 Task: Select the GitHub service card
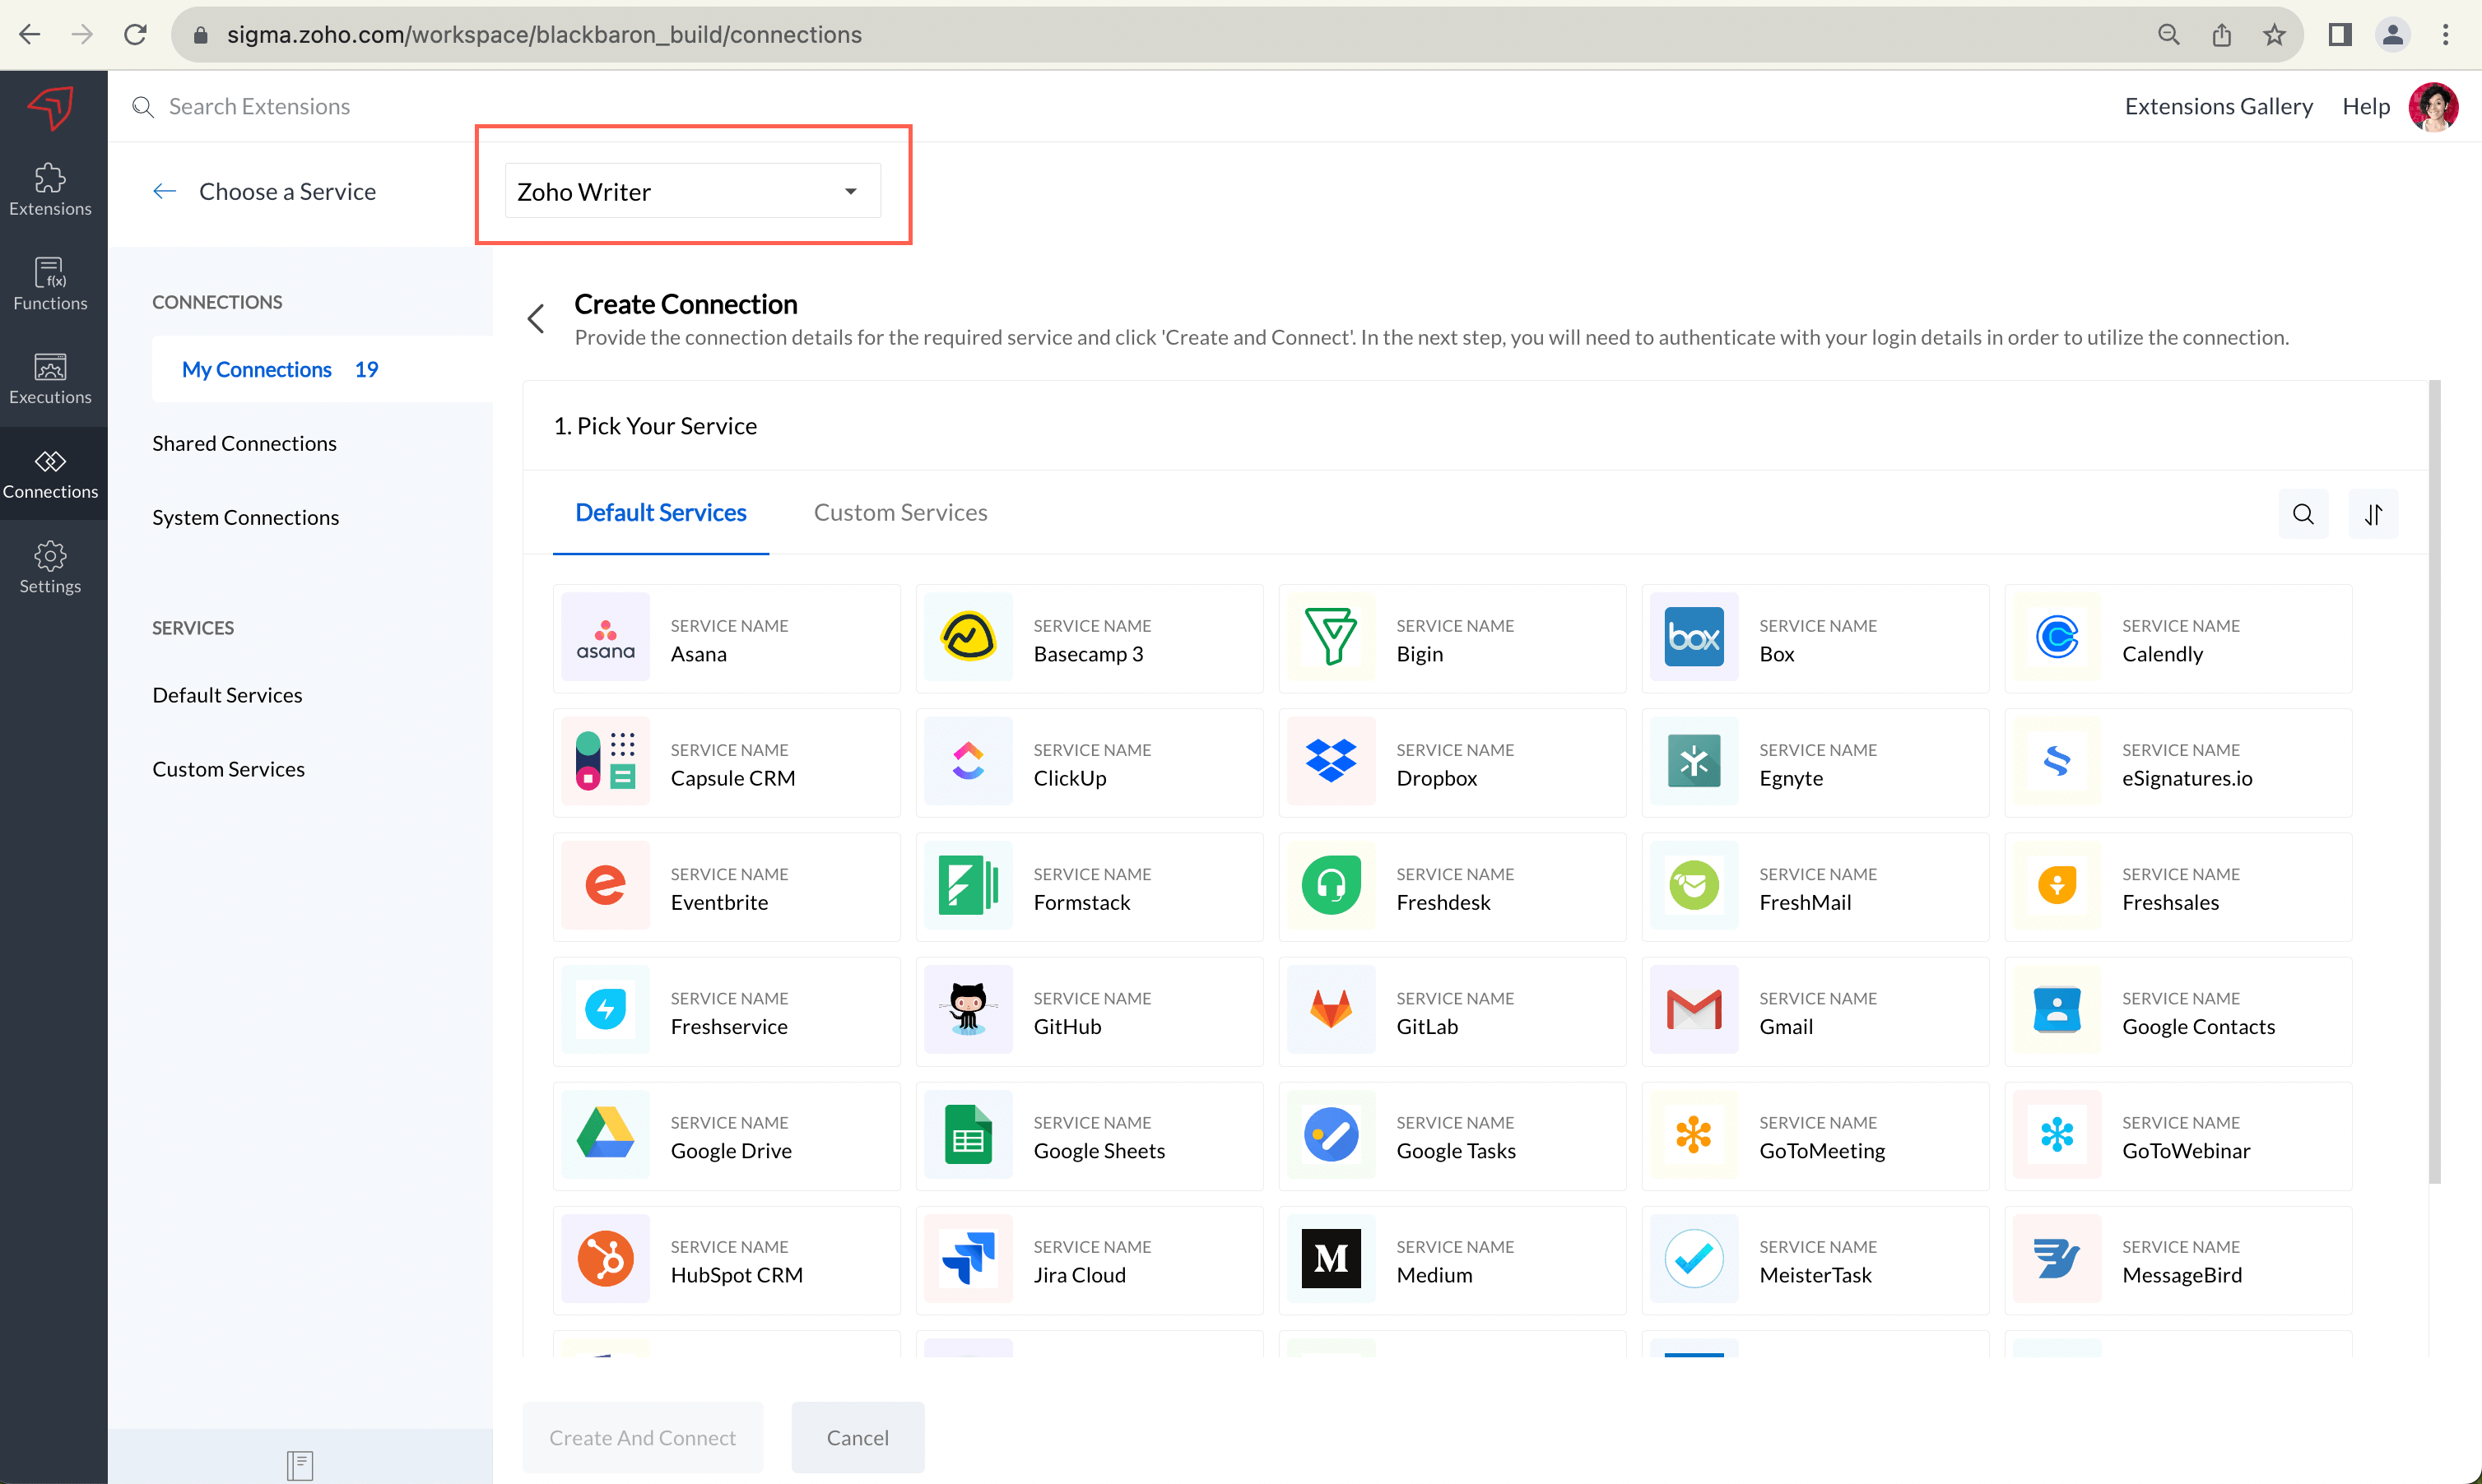click(x=1089, y=1012)
